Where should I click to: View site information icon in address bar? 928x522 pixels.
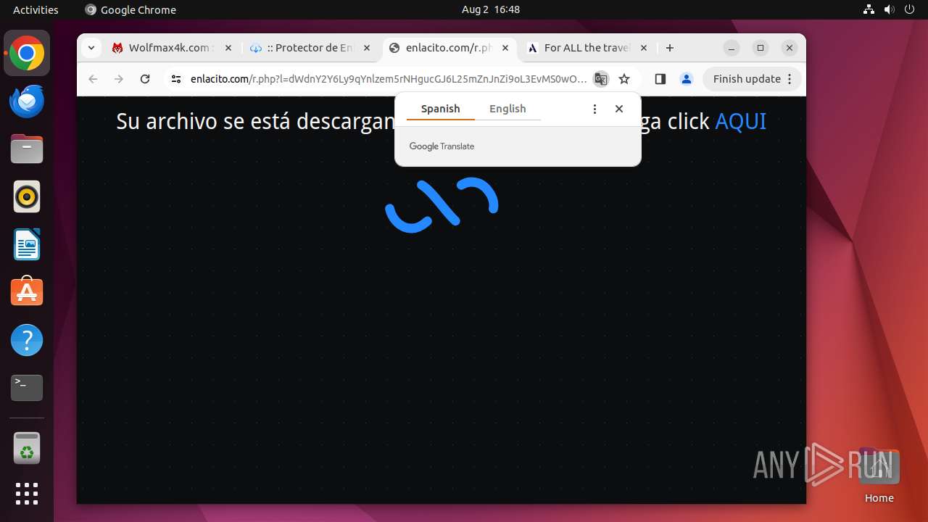point(175,79)
